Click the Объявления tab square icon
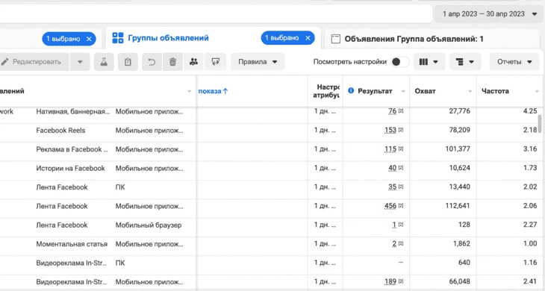 tap(336, 39)
